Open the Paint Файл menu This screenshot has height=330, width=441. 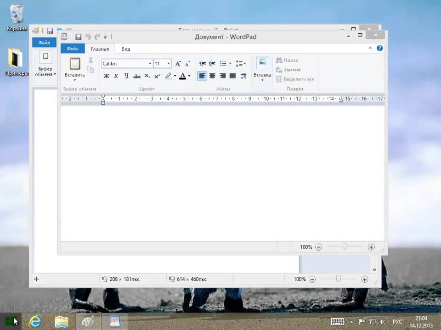point(44,42)
